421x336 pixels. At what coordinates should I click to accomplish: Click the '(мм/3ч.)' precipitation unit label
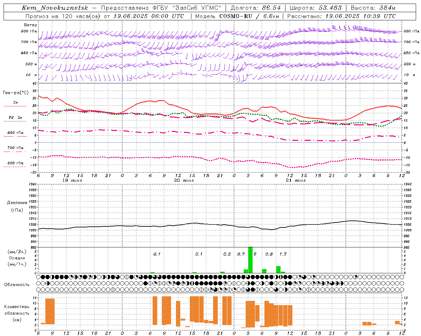point(17,252)
